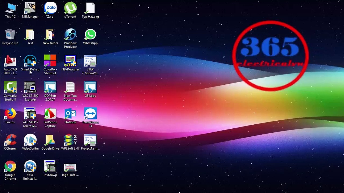Open Google Drive folder shortcut
This screenshot has height=193, width=344.
click(50, 142)
